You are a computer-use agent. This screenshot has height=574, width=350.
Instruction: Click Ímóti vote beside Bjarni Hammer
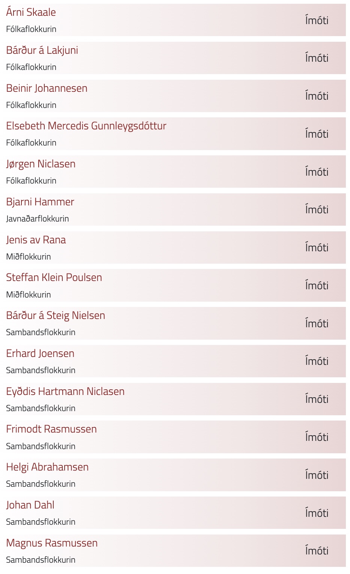(317, 210)
